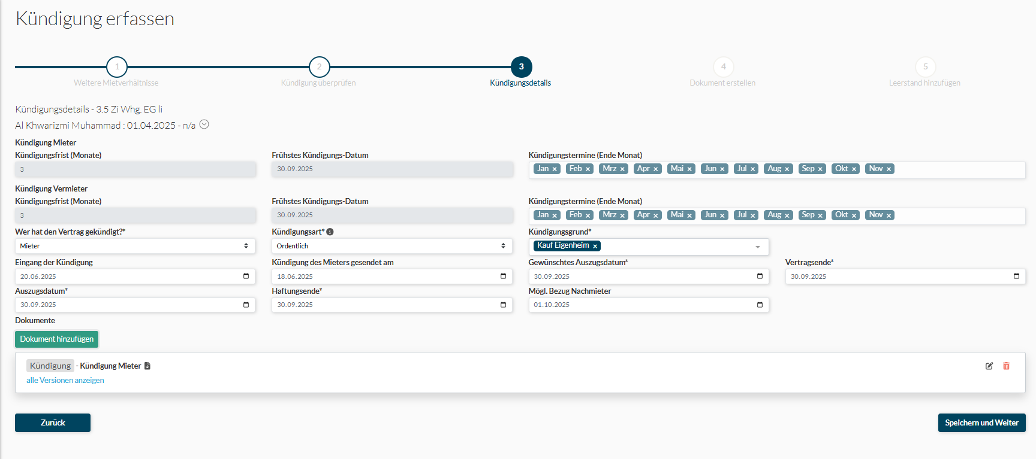The image size is (1036, 459).
Task: Open calendar picker for Vertragsende date
Action: click(1016, 276)
